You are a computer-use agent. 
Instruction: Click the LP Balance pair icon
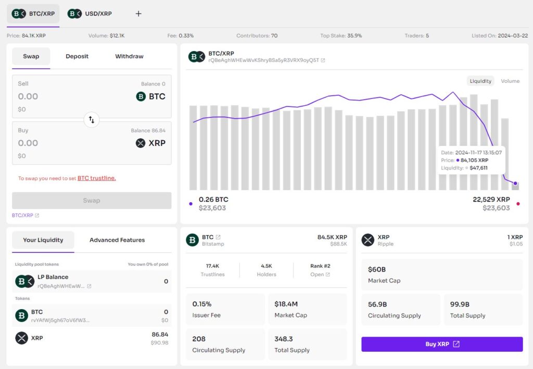(24, 281)
